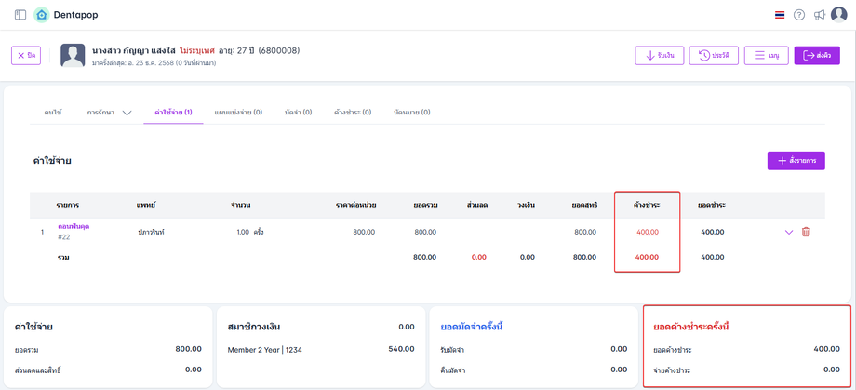This screenshot has height=390, width=856.
Task: Switch to the นัดหมาย (0) tab
Action: pyautogui.click(x=412, y=113)
